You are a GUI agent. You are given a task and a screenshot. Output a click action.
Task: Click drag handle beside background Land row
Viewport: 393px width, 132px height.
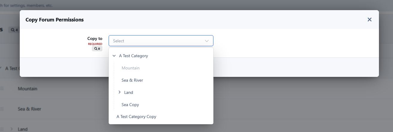coord(2,129)
